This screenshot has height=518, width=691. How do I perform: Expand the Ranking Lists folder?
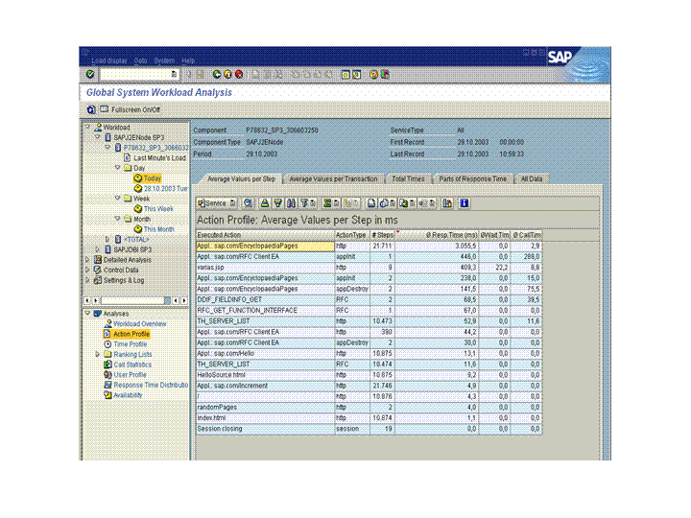97,354
